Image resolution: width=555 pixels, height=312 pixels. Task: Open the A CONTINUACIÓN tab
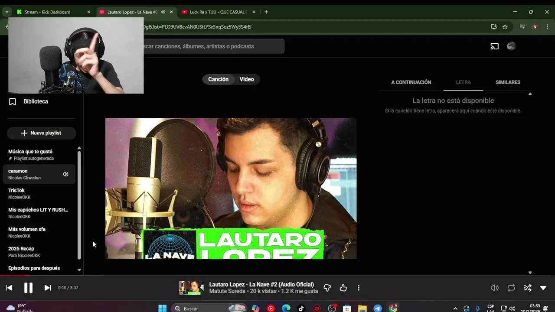411,82
